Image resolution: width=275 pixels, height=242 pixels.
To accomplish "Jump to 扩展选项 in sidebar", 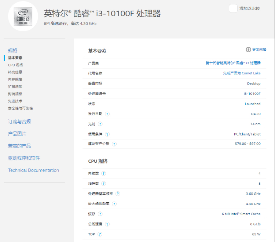I will coord(15,87).
